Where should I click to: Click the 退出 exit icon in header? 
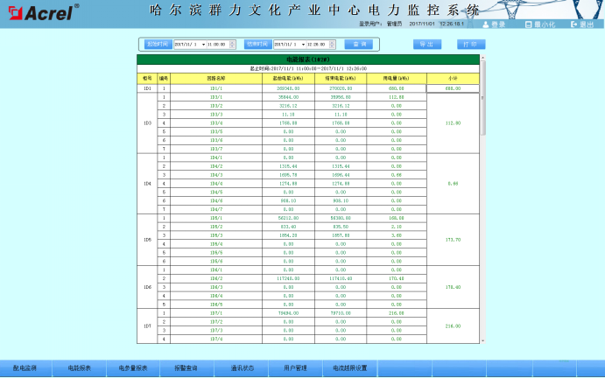pos(573,24)
